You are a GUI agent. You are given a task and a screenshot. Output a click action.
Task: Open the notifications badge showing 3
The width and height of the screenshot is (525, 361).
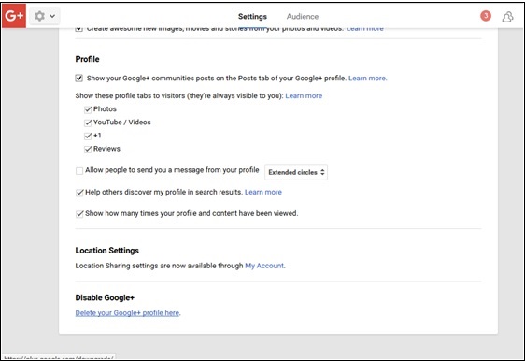click(486, 16)
